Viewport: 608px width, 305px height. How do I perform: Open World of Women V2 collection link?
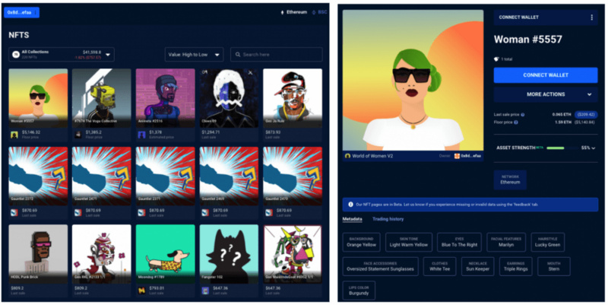[x=372, y=156]
